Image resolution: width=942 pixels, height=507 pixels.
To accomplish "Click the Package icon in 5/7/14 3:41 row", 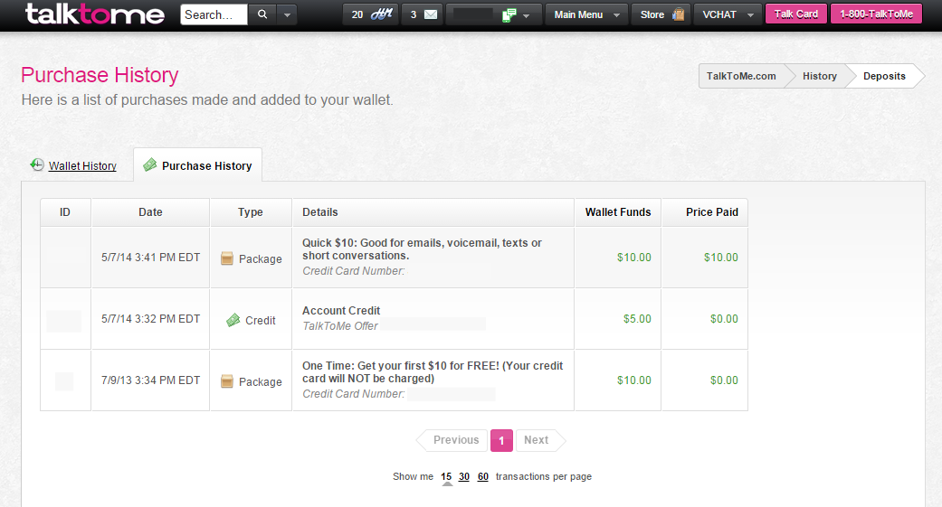I will tap(226, 258).
